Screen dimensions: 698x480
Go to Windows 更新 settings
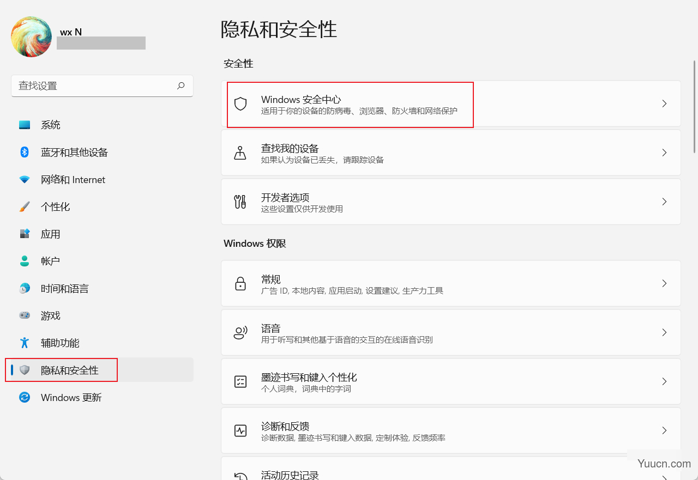(102, 397)
